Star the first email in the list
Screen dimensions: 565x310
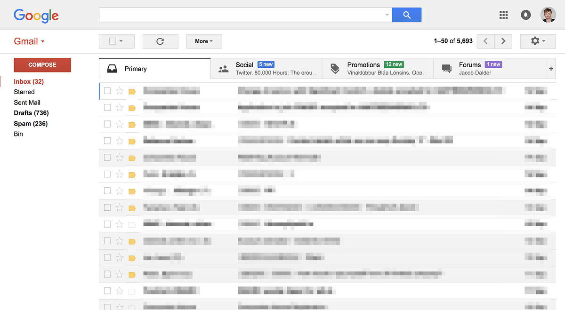click(120, 91)
